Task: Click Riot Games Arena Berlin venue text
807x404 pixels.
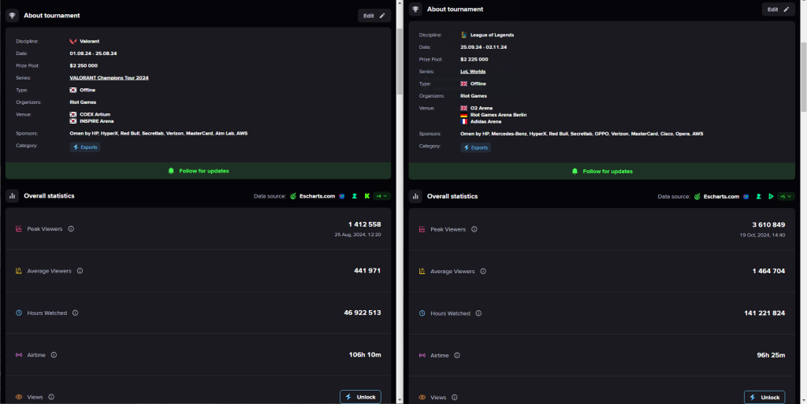Action: tap(498, 115)
